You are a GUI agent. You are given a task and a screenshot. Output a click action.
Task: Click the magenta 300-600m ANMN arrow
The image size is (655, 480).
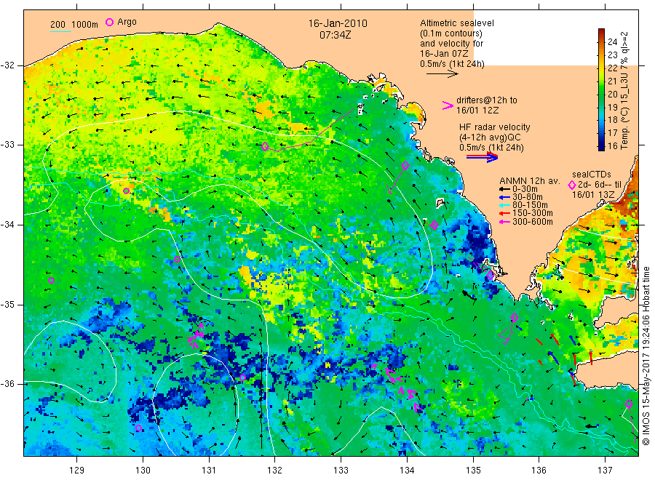[504, 222]
